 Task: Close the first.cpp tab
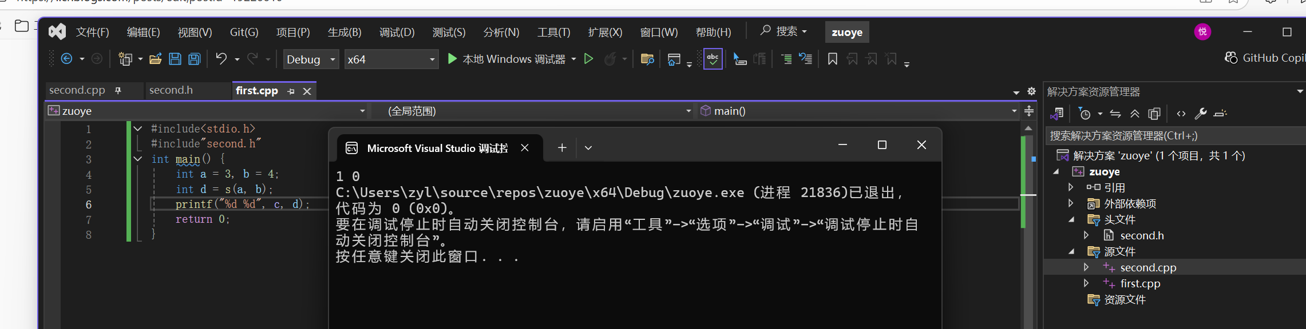(307, 91)
